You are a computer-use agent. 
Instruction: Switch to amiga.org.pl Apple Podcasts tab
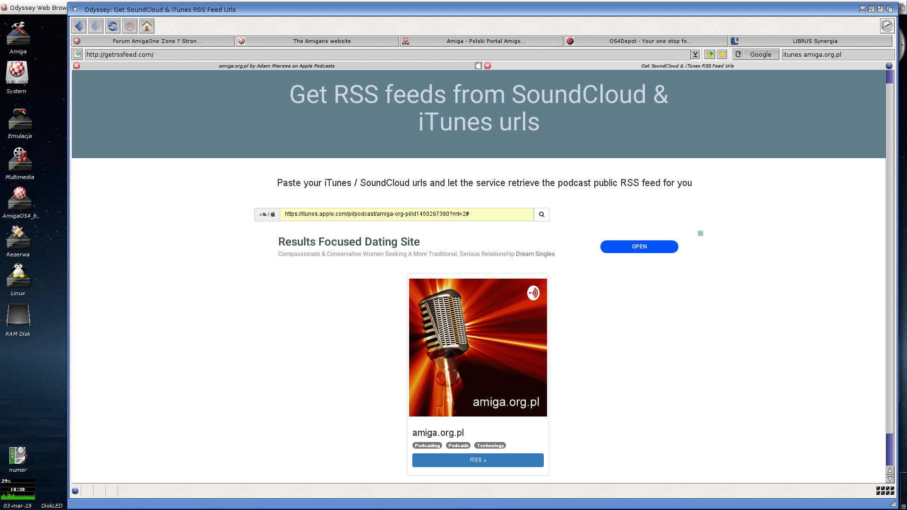pos(277,66)
